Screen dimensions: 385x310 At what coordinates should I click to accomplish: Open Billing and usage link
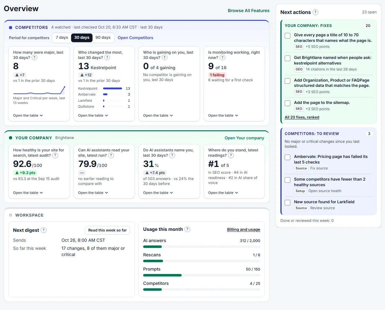[243, 230]
